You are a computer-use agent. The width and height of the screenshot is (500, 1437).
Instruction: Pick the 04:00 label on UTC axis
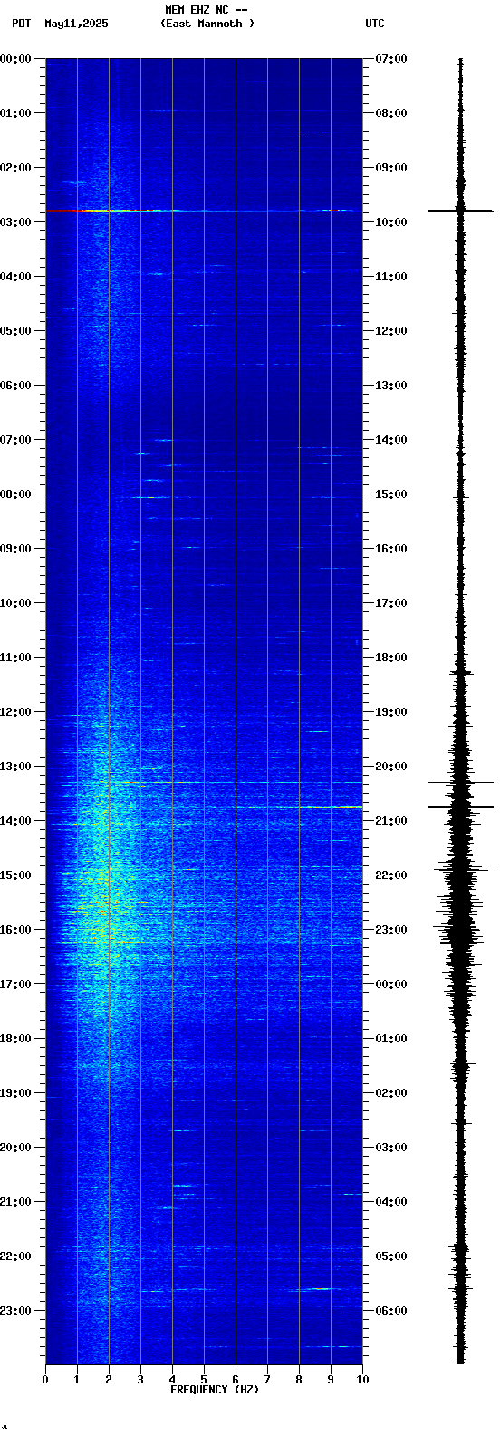(391, 1202)
